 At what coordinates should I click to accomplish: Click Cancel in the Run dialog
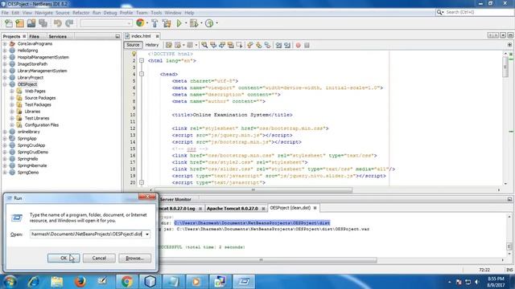(99, 258)
